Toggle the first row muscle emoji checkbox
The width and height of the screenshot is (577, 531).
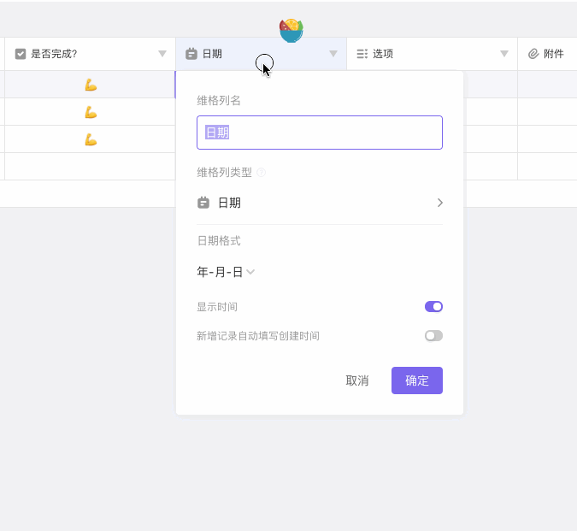[91, 85]
